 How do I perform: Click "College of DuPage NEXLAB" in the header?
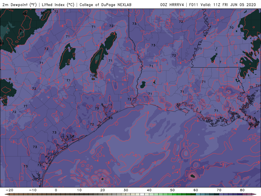(105, 5)
